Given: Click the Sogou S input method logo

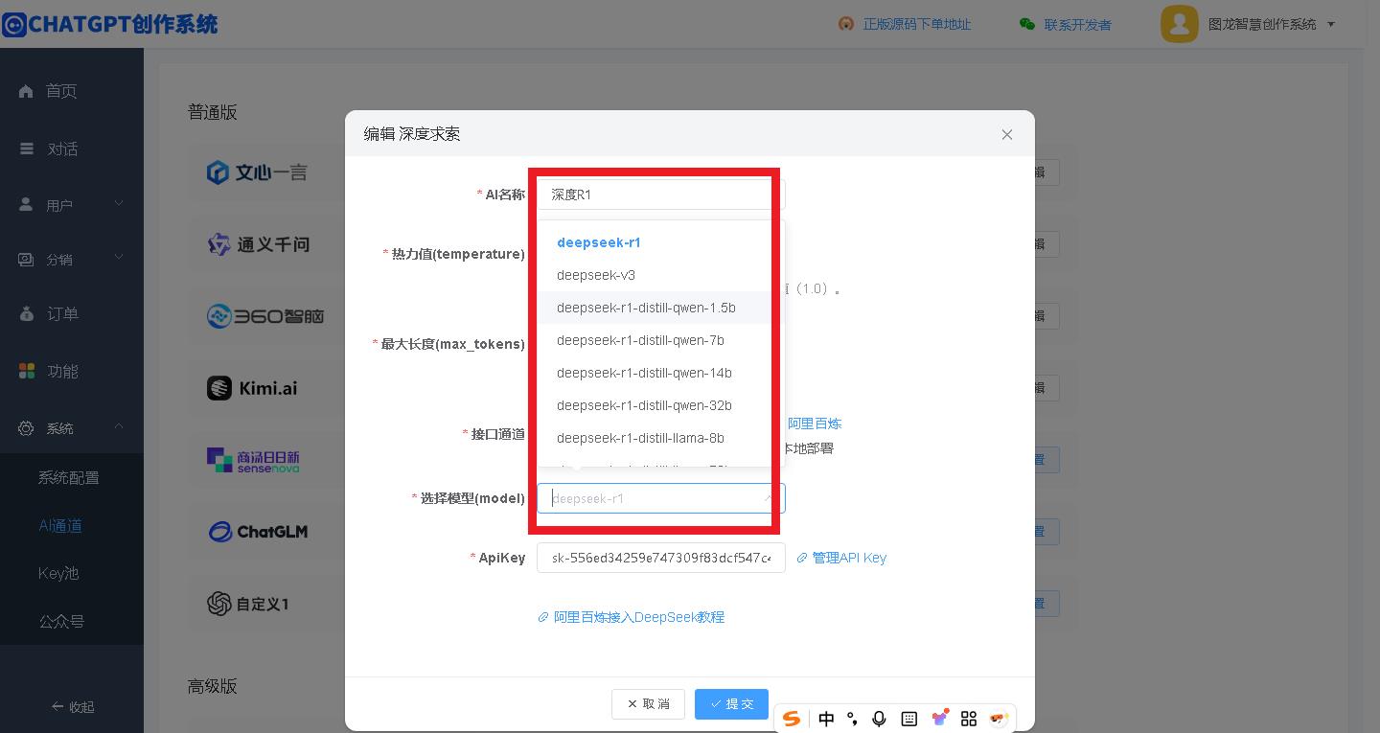Looking at the screenshot, I should [792, 719].
